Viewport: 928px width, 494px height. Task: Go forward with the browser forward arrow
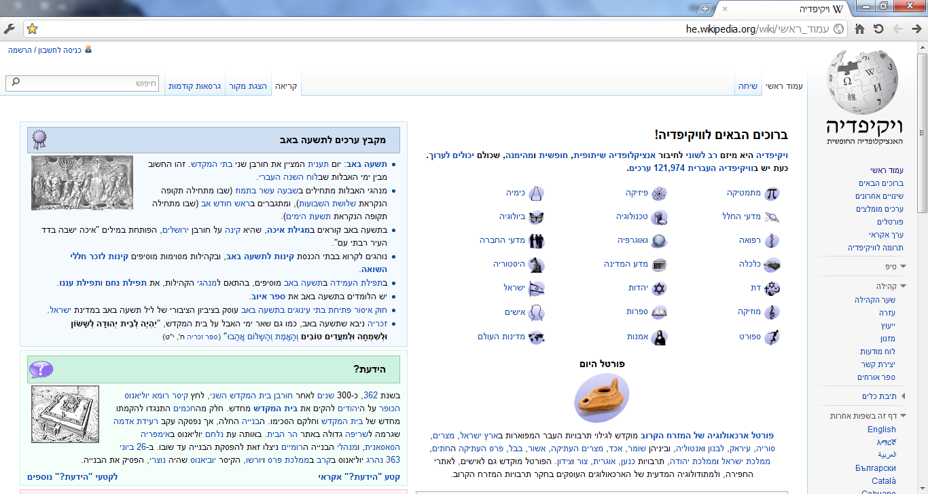[897, 28]
